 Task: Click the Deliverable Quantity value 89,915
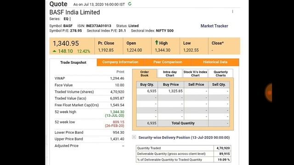[x=225, y=154]
